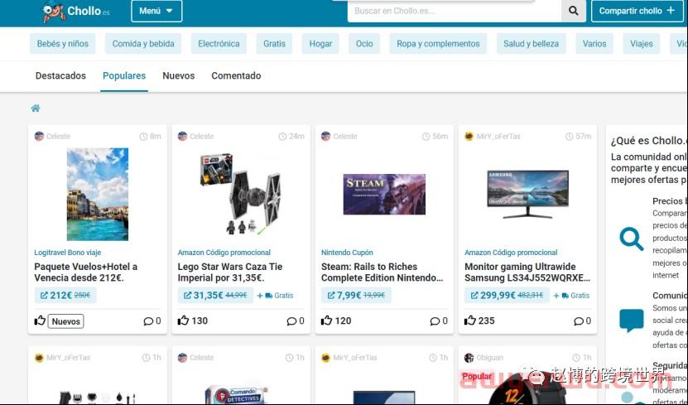Select Varios category chip
The height and width of the screenshot is (405, 688).
coord(594,43)
